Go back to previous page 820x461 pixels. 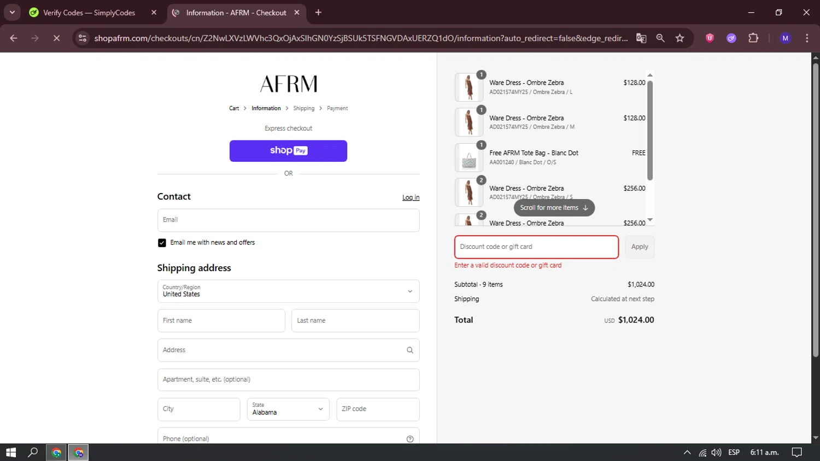14,38
